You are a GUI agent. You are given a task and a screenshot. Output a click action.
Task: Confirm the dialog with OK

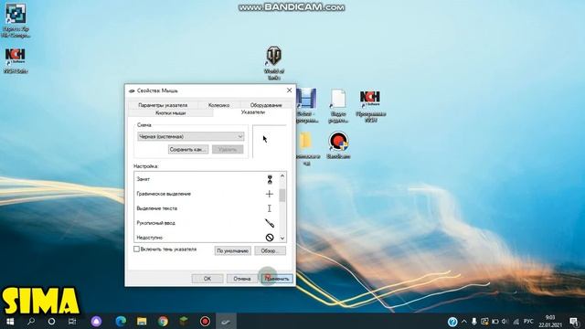tap(207, 279)
